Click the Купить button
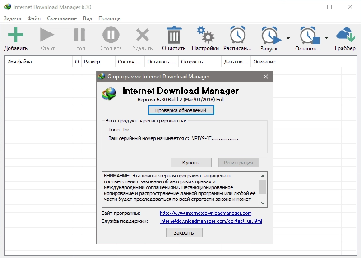 (x=191, y=163)
